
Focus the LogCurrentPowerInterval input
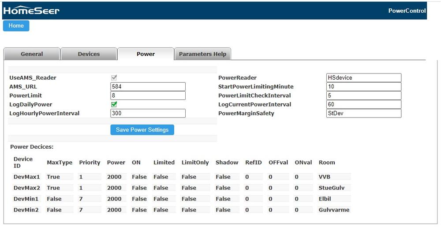point(364,105)
